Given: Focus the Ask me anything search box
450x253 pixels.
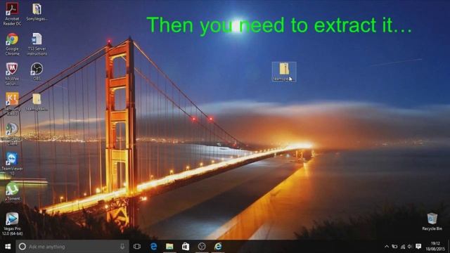Looking at the screenshot, I should point(72,247).
